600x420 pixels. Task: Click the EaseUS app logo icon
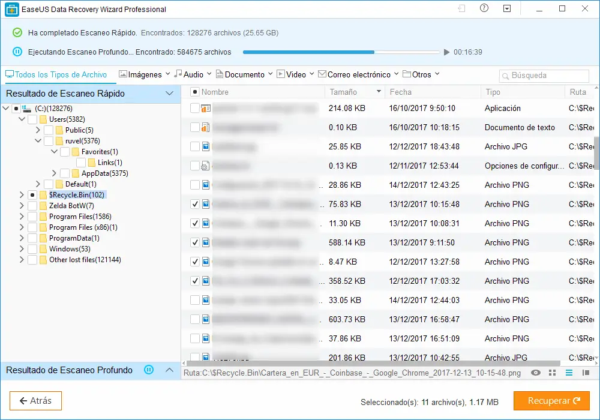coord(12,10)
